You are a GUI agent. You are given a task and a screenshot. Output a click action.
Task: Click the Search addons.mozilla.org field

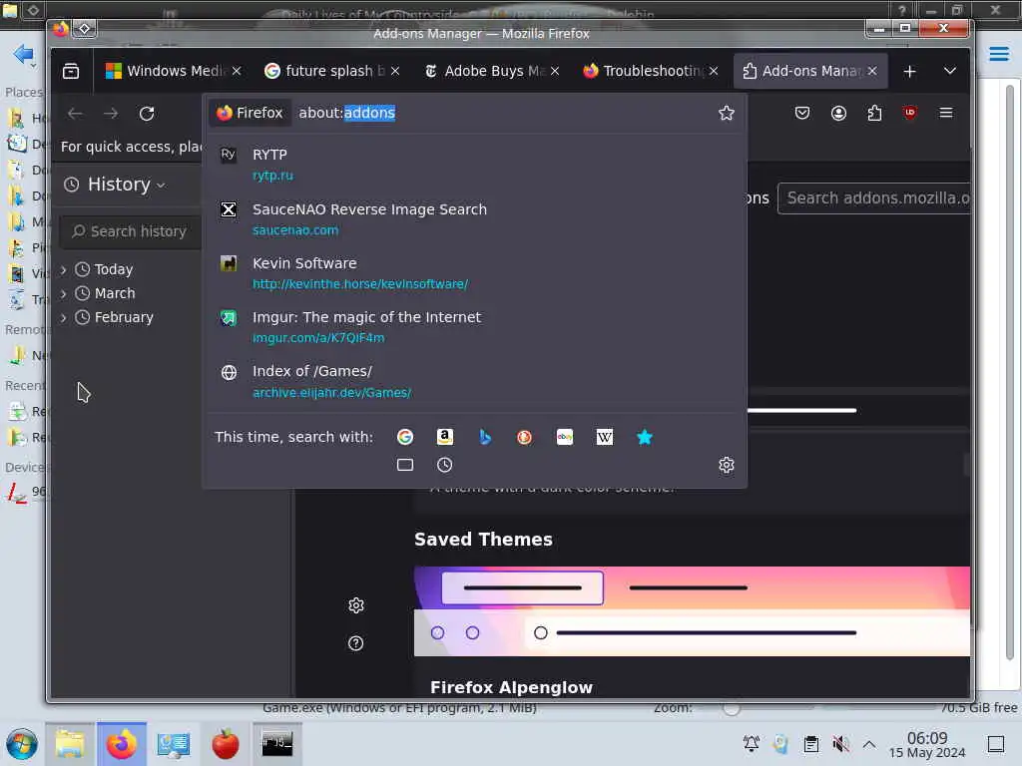pyautogui.click(x=873, y=198)
